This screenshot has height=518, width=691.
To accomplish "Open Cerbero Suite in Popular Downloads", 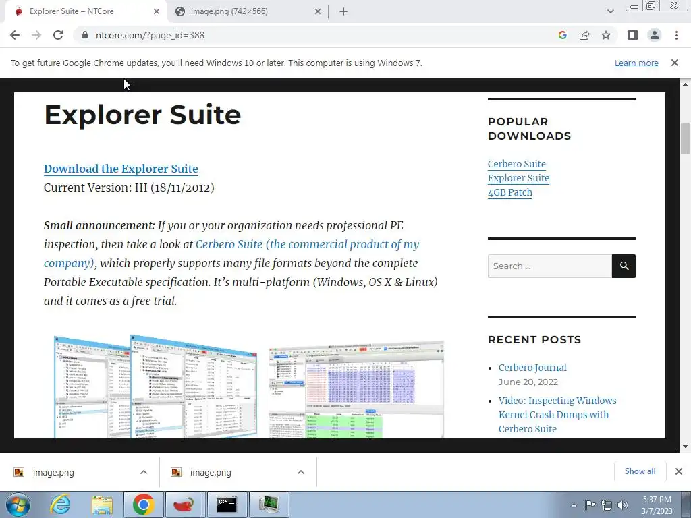I will pos(516,164).
